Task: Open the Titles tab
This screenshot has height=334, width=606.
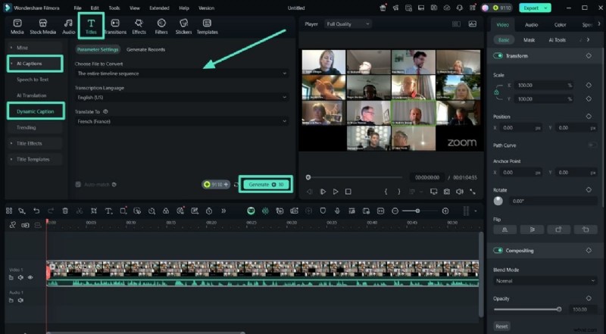Action: tap(91, 27)
